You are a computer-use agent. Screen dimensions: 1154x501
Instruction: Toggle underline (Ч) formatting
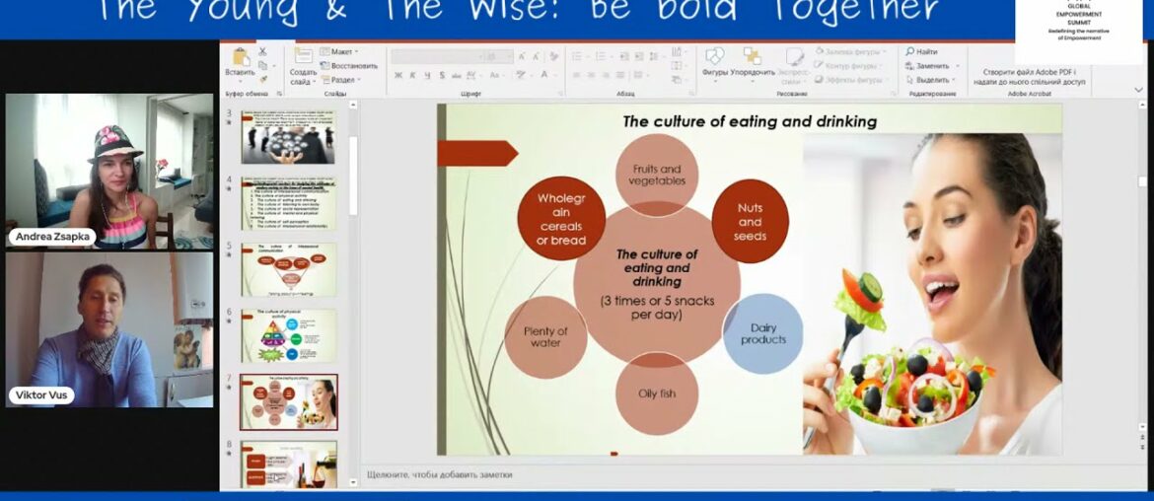pos(426,76)
